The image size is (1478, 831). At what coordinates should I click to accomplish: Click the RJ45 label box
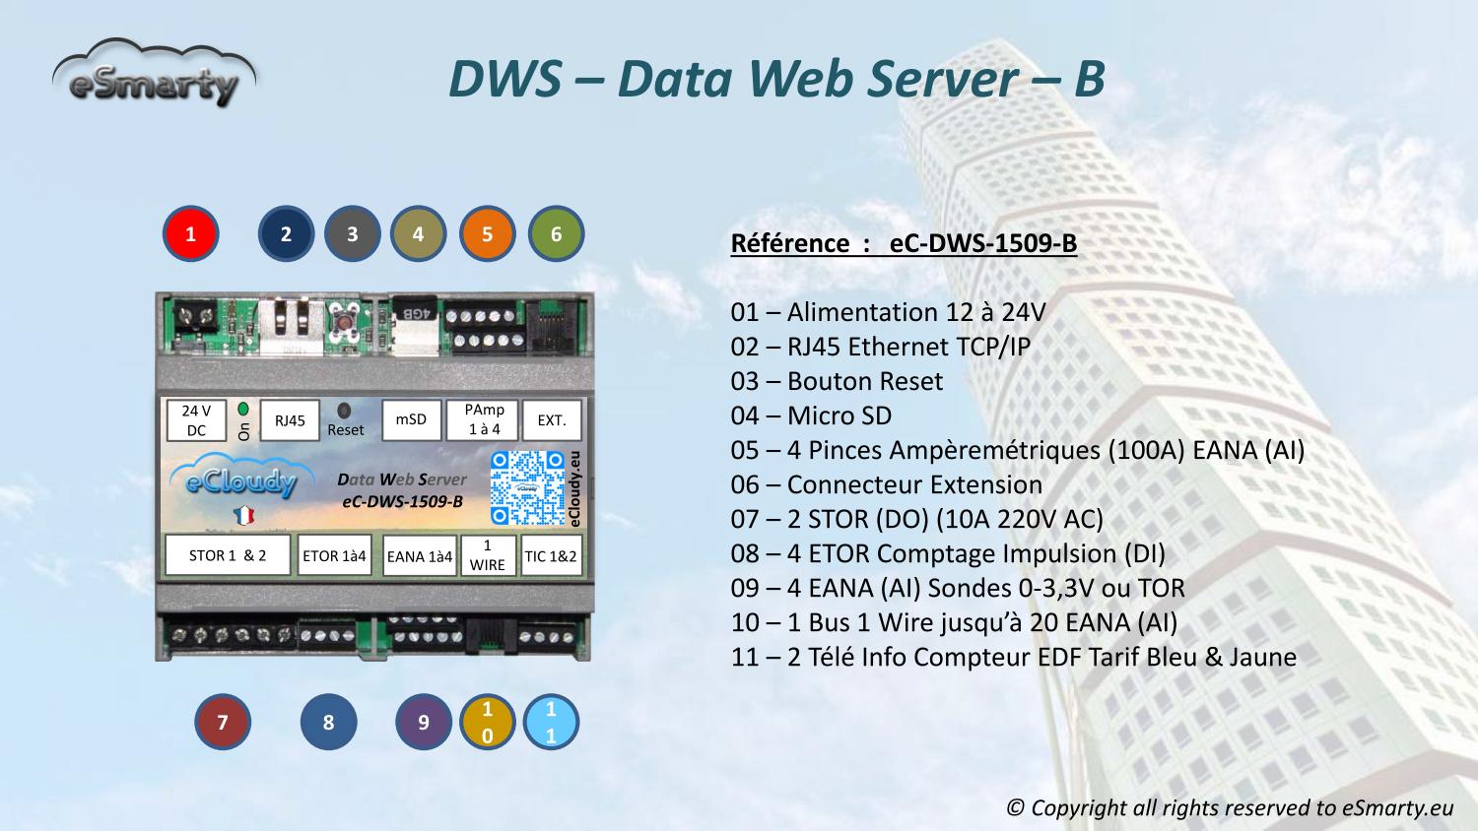tap(290, 420)
